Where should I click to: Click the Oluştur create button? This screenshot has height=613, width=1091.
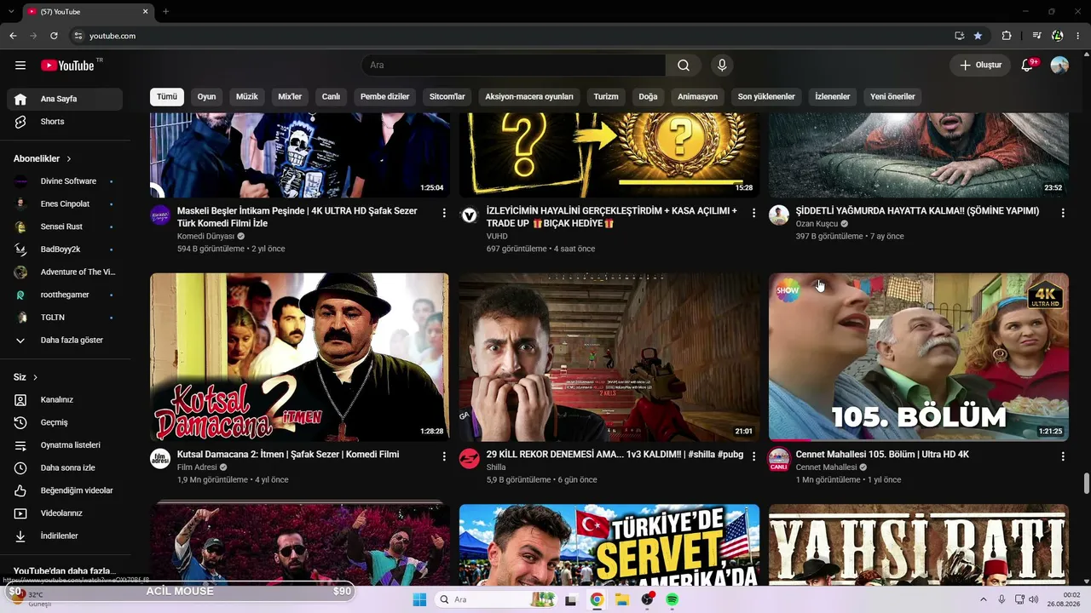click(x=980, y=66)
